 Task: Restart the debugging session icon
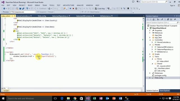coord(76,9)
